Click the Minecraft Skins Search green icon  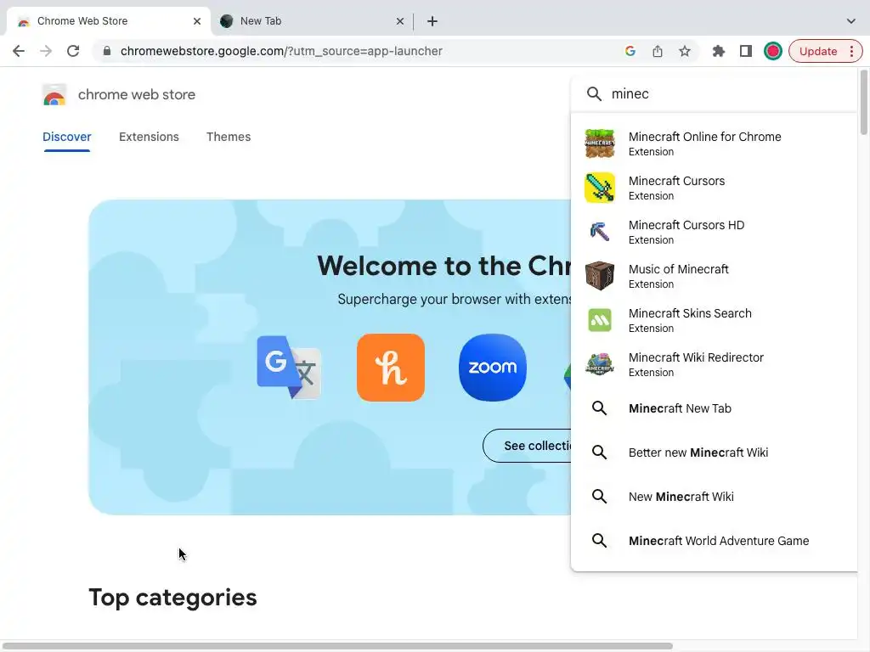[x=600, y=320]
